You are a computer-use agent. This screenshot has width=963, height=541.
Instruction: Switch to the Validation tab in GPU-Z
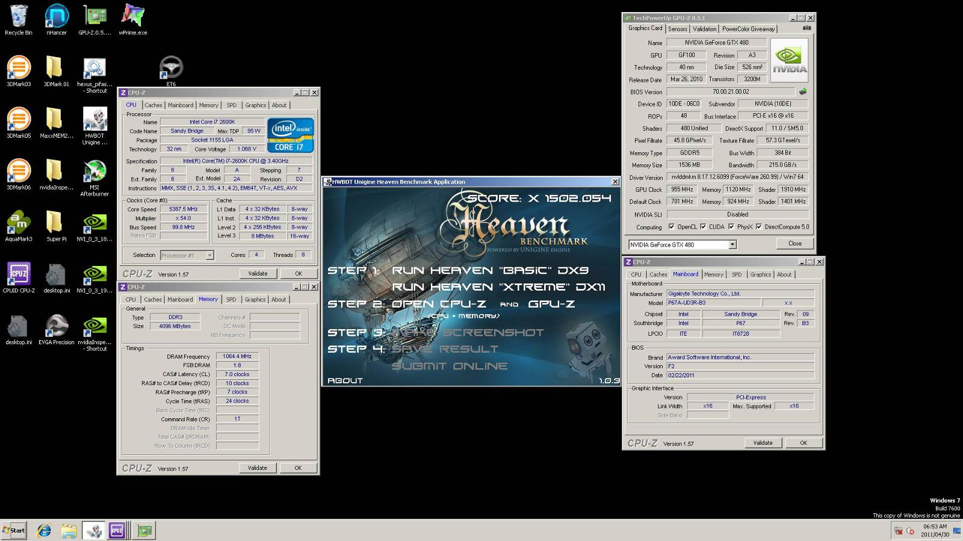pos(704,29)
